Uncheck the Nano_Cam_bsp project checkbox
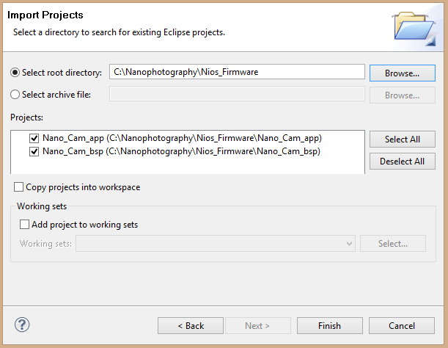Image resolution: width=448 pixels, height=348 pixels. click(34, 151)
